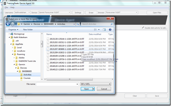
Task: Click pencil icon beside Double-click activity hint
Action: [143, 28]
